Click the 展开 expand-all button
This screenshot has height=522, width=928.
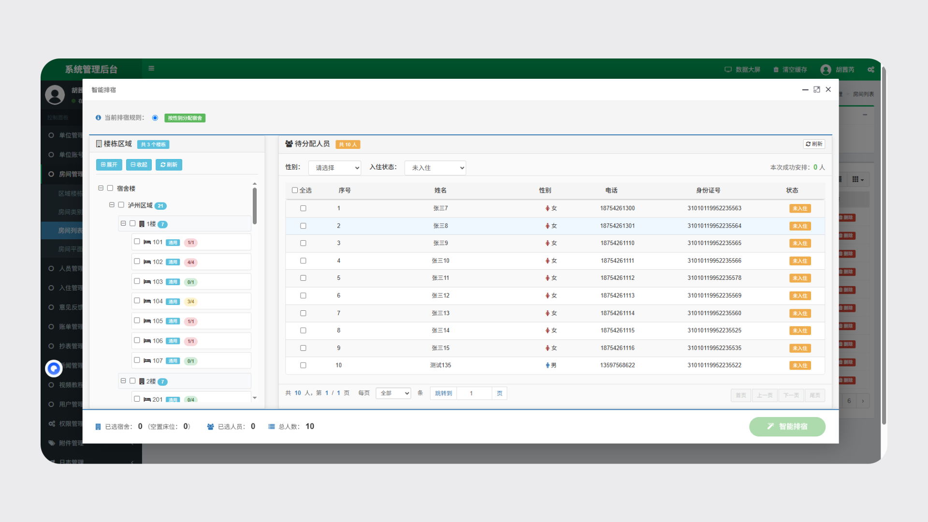(x=109, y=165)
